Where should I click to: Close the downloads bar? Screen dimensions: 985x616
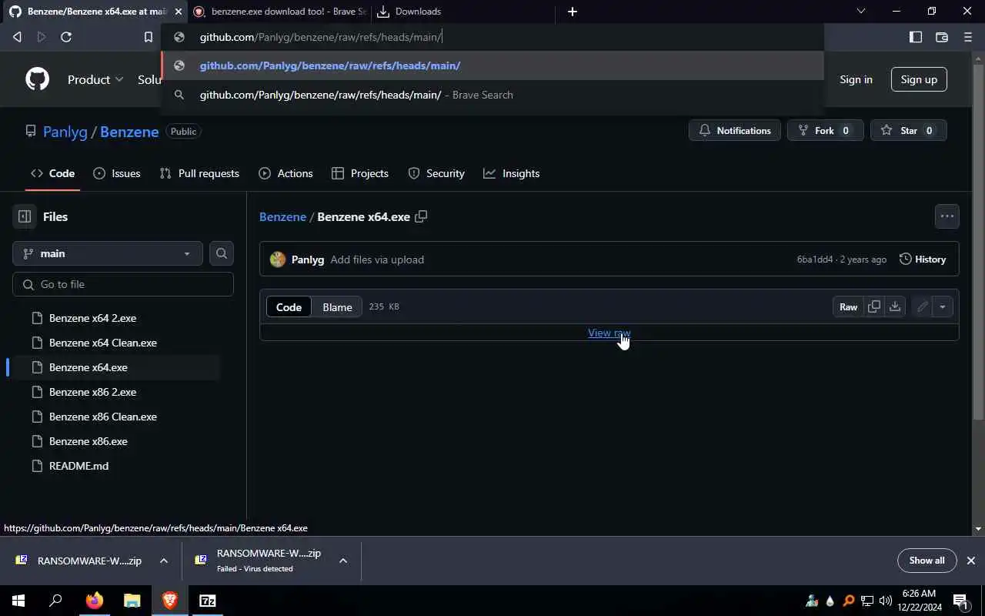970,561
